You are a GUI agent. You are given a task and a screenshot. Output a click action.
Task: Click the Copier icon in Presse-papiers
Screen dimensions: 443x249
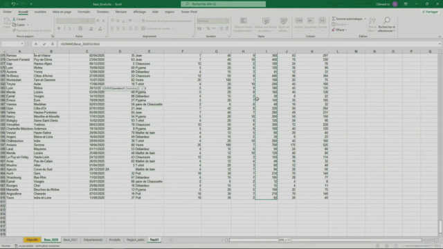coord(14,25)
